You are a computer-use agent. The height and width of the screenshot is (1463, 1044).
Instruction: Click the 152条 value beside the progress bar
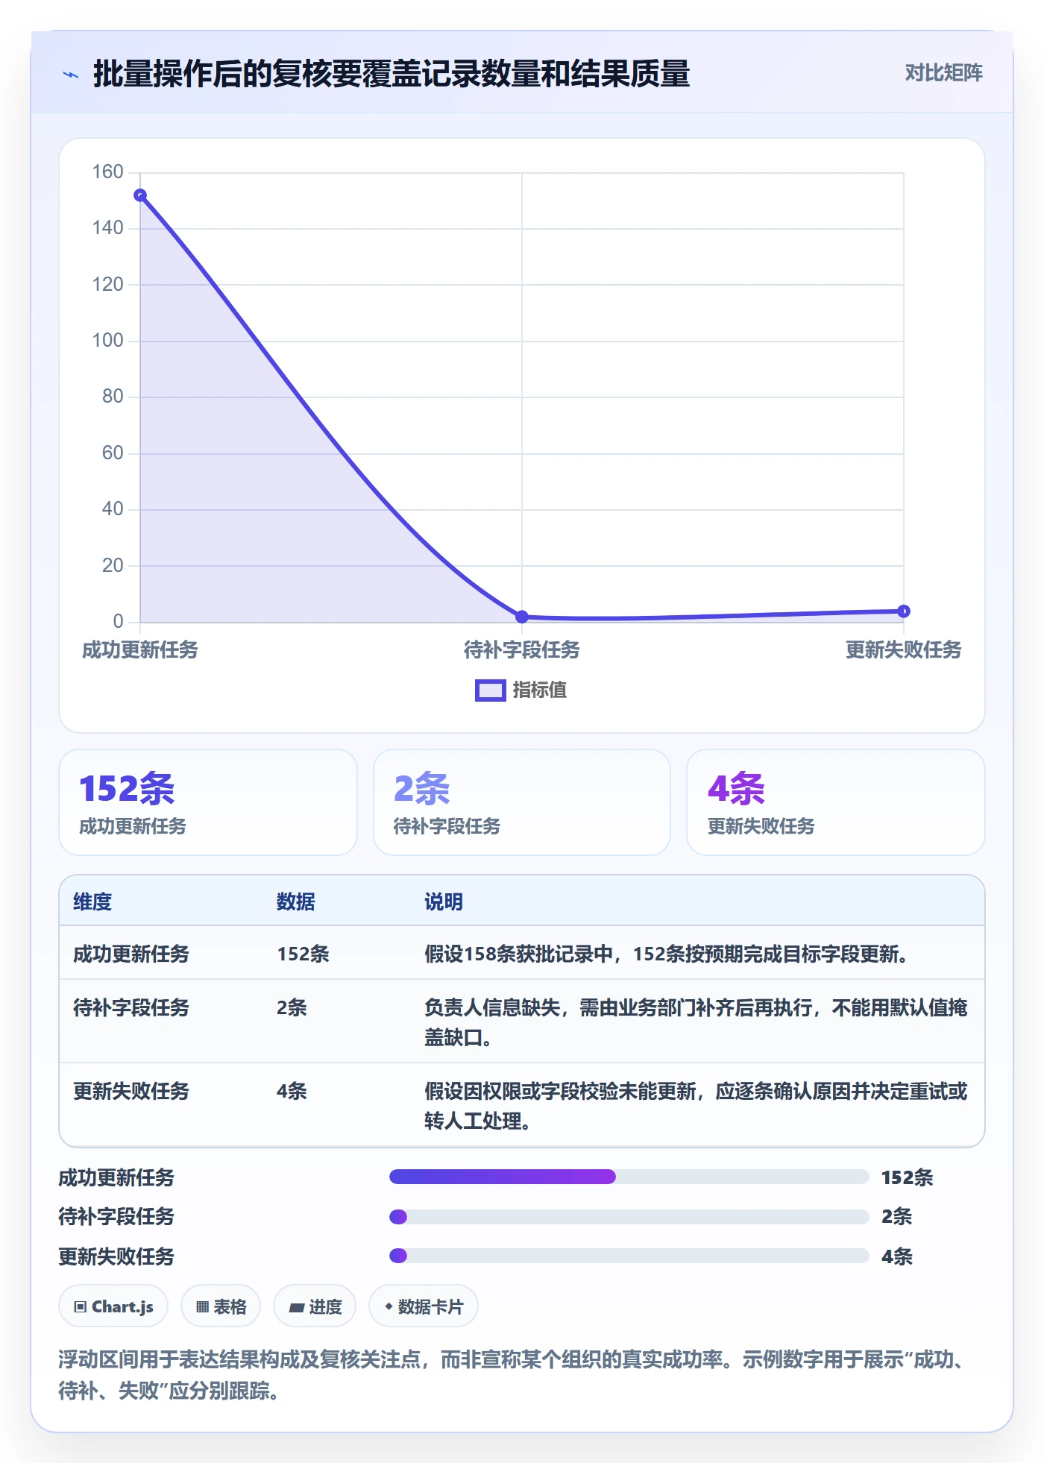(x=908, y=1177)
